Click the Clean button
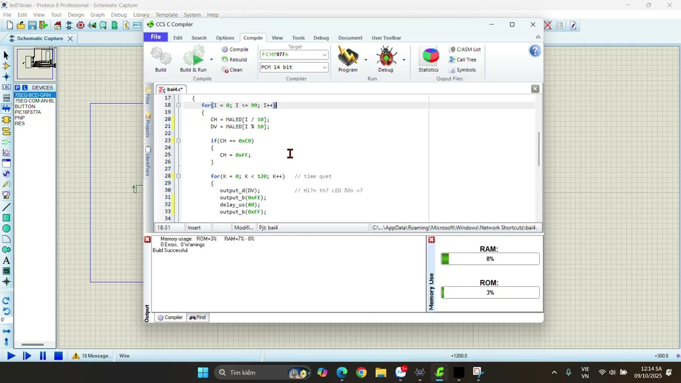 [232, 70]
